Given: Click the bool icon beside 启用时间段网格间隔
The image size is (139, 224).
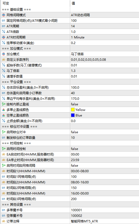Looking at the screenshot, I should [3, 165].
